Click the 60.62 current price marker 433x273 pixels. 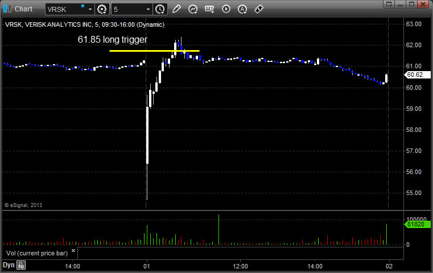click(417, 75)
